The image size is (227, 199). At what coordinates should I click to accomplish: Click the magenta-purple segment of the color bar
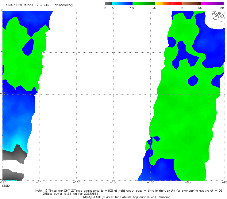(212, 4)
